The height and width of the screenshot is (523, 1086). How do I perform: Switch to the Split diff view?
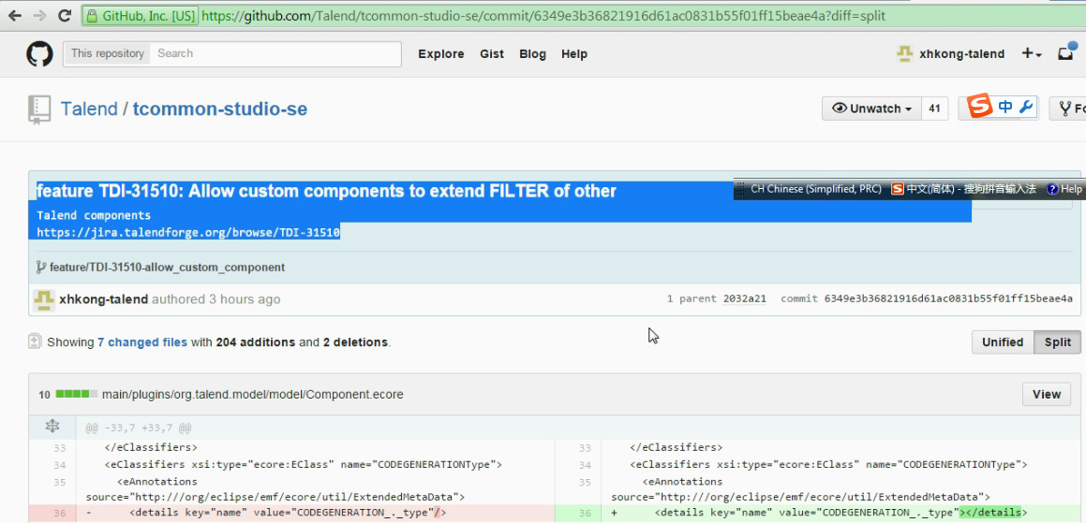[x=1058, y=341]
